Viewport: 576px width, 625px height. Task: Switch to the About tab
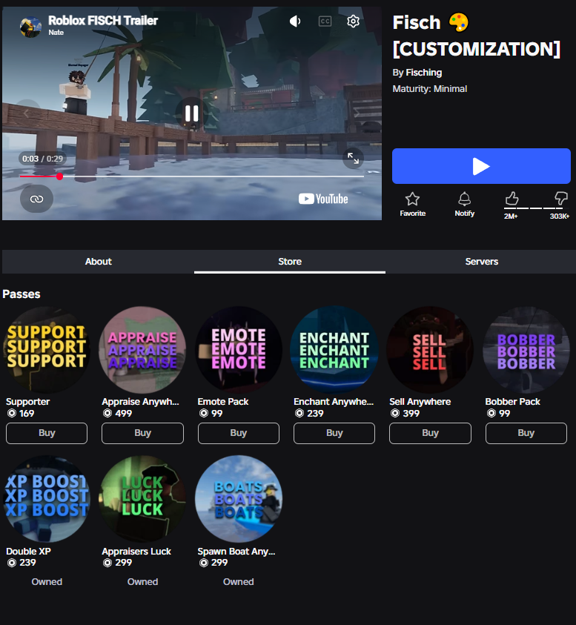(98, 262)
